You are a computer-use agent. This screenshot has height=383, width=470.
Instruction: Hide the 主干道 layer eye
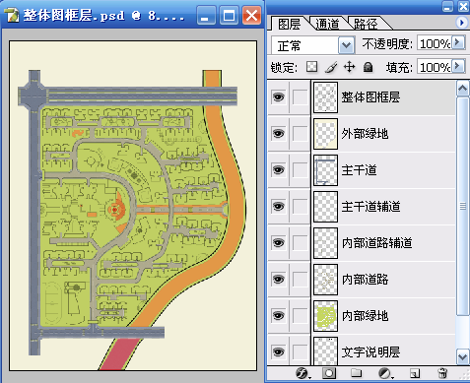tap(278, 170)
